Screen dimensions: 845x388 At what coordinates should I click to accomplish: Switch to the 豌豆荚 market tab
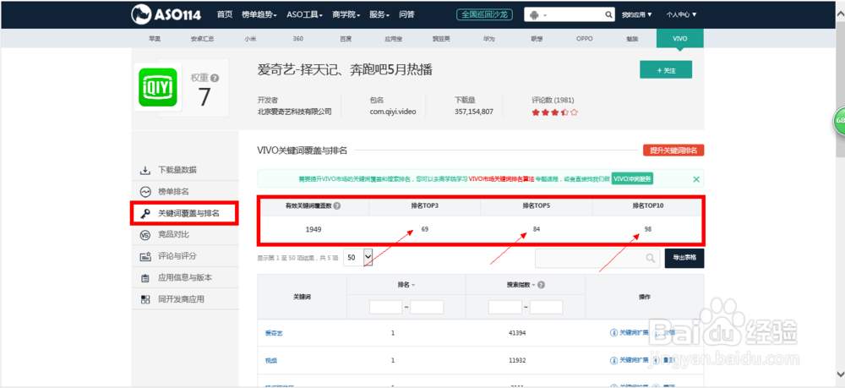pos(441,39)
